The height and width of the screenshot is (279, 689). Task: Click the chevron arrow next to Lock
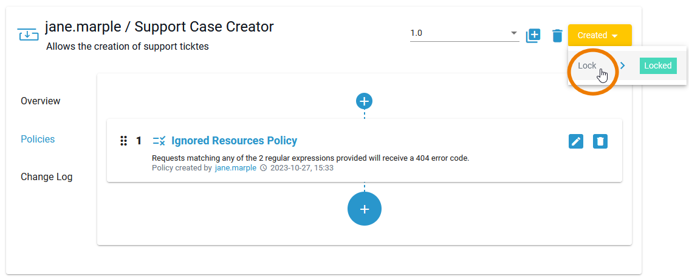click(623, 66)
